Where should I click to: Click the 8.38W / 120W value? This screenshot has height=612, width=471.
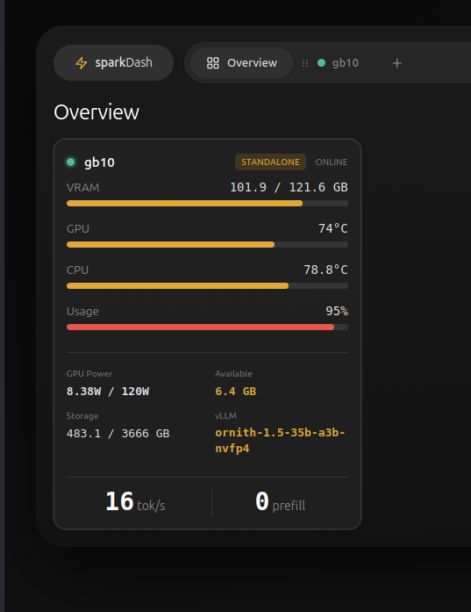[108, 391]
